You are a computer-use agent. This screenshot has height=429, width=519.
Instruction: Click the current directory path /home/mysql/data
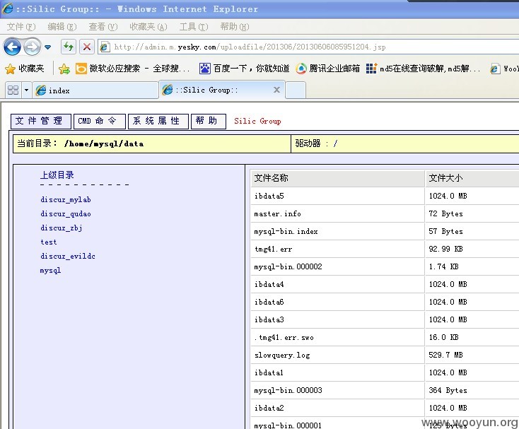104,143
